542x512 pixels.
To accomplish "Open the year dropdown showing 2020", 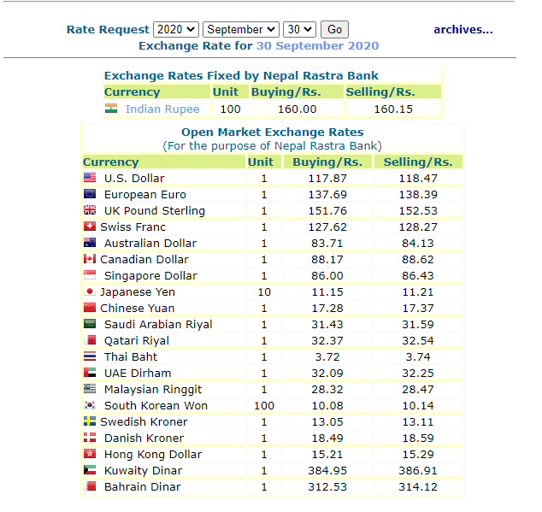I will tap(176, 30).
